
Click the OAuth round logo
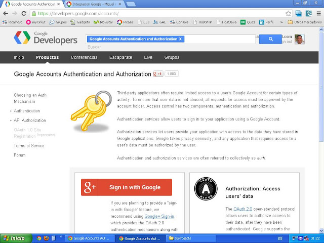(x=206, y=189)
